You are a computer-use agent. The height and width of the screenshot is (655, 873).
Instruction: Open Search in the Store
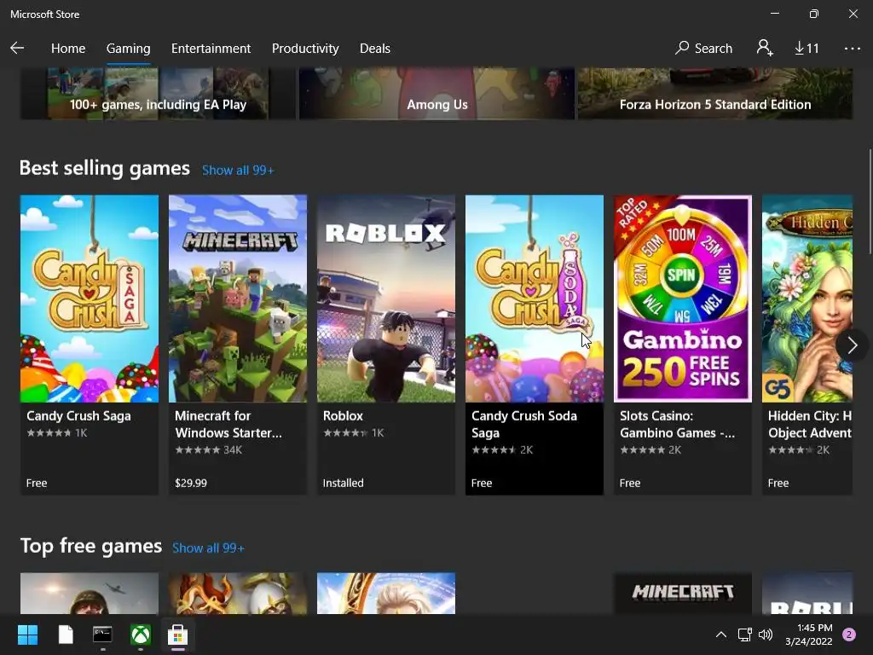[x=703, y=49]
